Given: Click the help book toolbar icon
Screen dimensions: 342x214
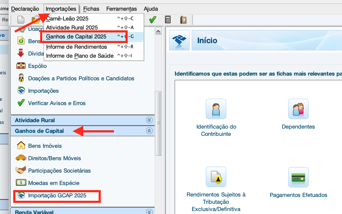Looking at the screenshot, I should [184, 20].
